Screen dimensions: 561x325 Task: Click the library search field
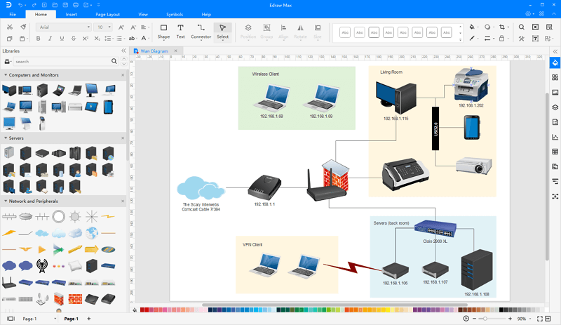click(65, 62)
